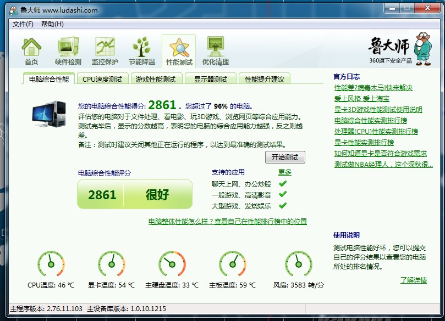
Task: Open the 文件(F) menu
Action: click(23, 24)
